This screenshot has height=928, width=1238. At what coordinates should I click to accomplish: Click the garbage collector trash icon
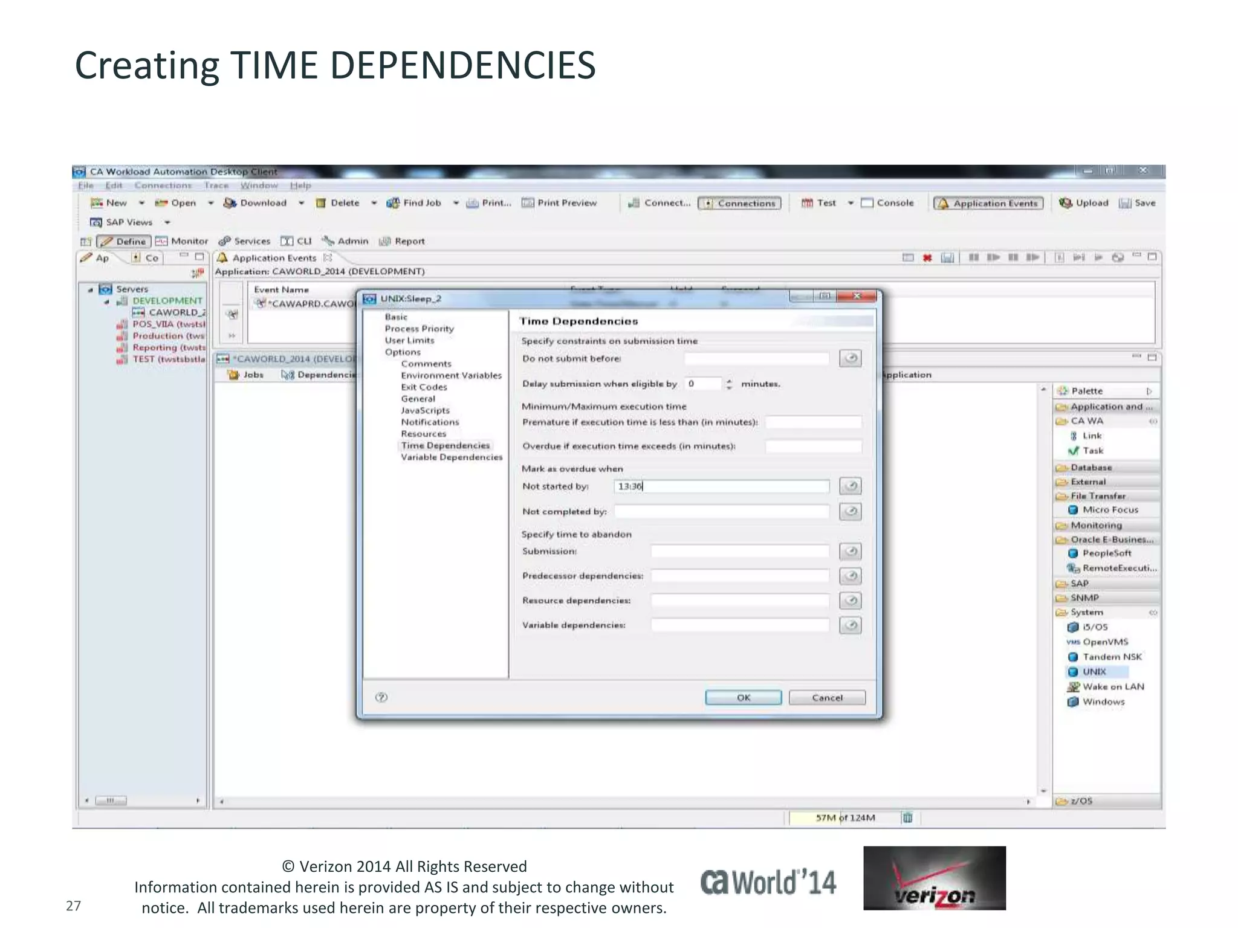pyautogui.click(x=907, y=818)
